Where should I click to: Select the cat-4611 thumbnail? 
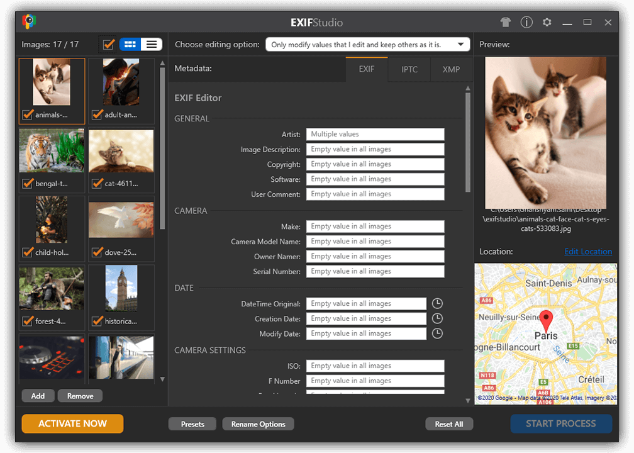point(121,151)
